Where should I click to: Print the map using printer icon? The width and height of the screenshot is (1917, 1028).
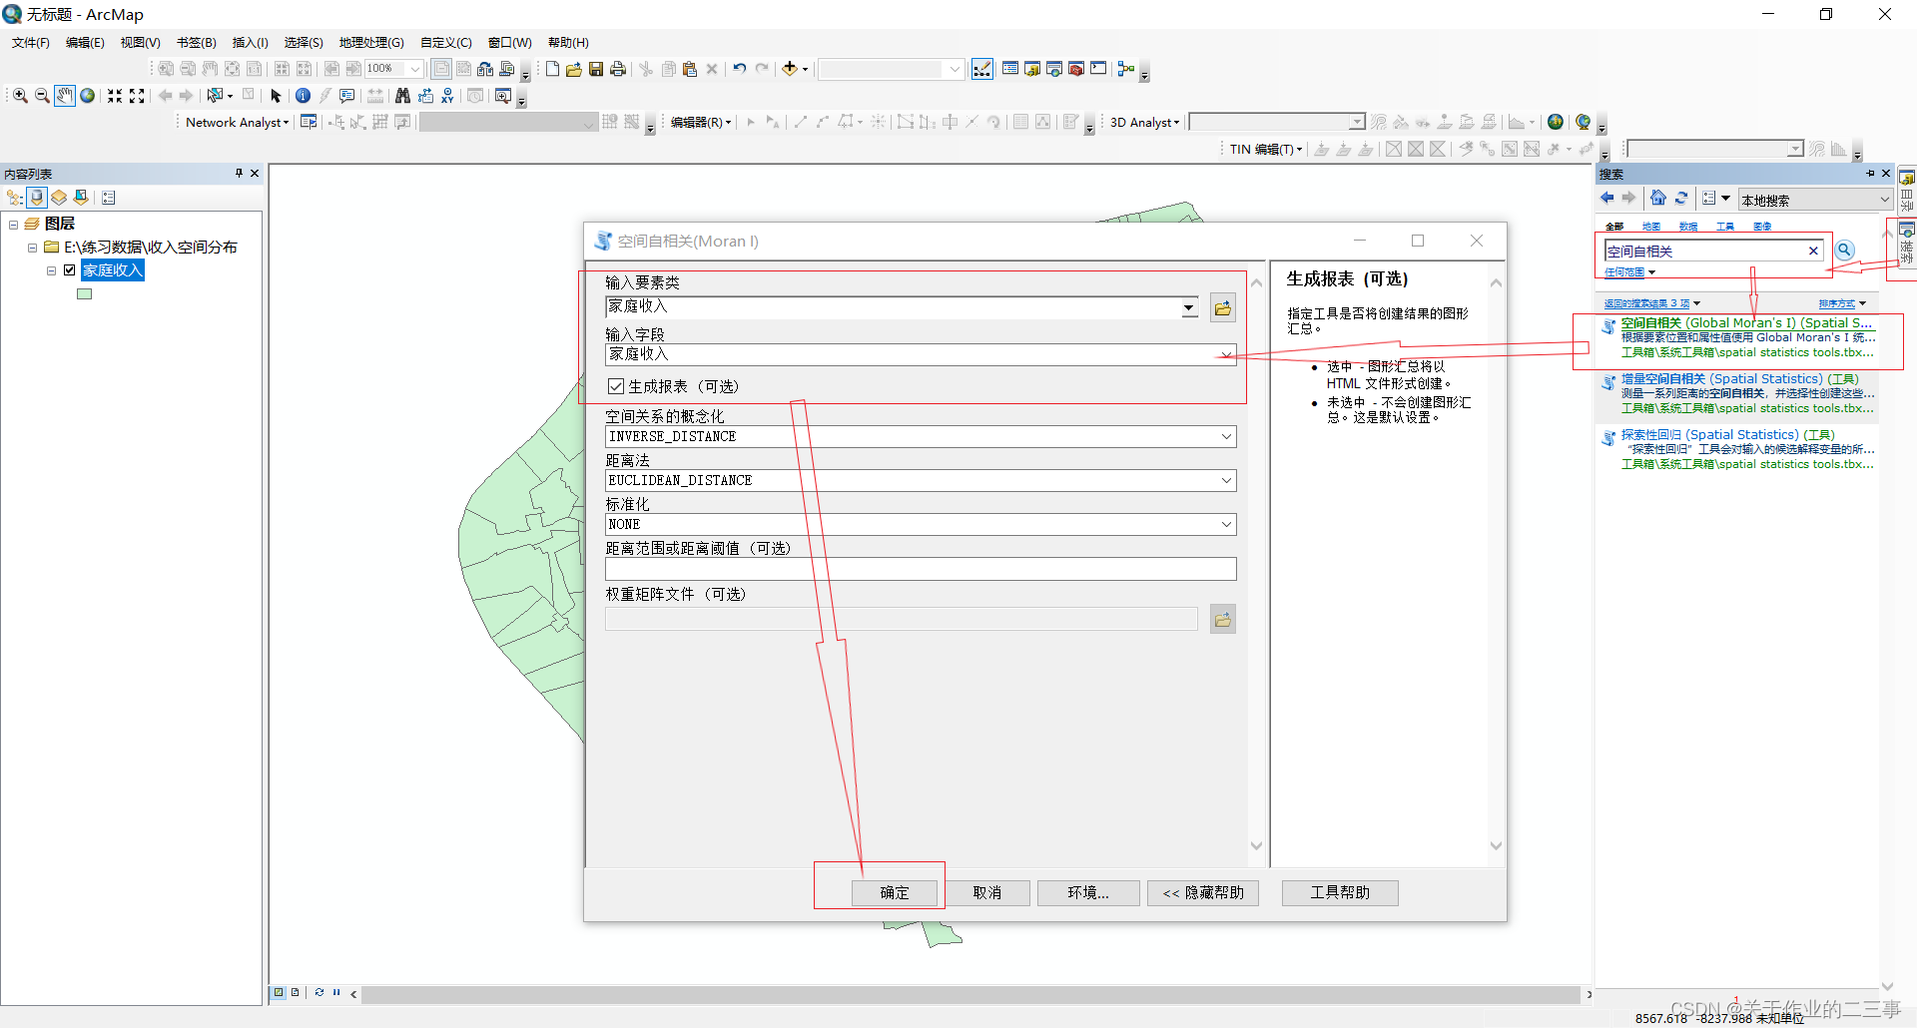(x=618, y=69)
